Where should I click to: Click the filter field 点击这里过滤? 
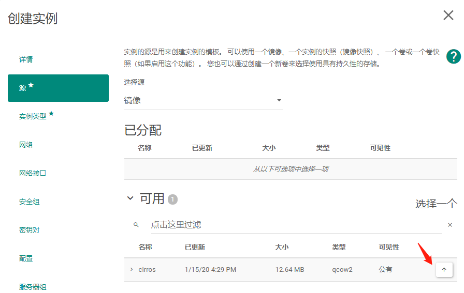click(296, 225)
